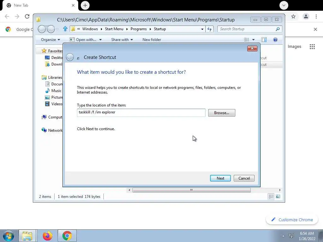Image resolution: width=323 pixels, height=242 pixels.
Task: Open the Organize menu in Explorer
Action: (x=50, y=40)
